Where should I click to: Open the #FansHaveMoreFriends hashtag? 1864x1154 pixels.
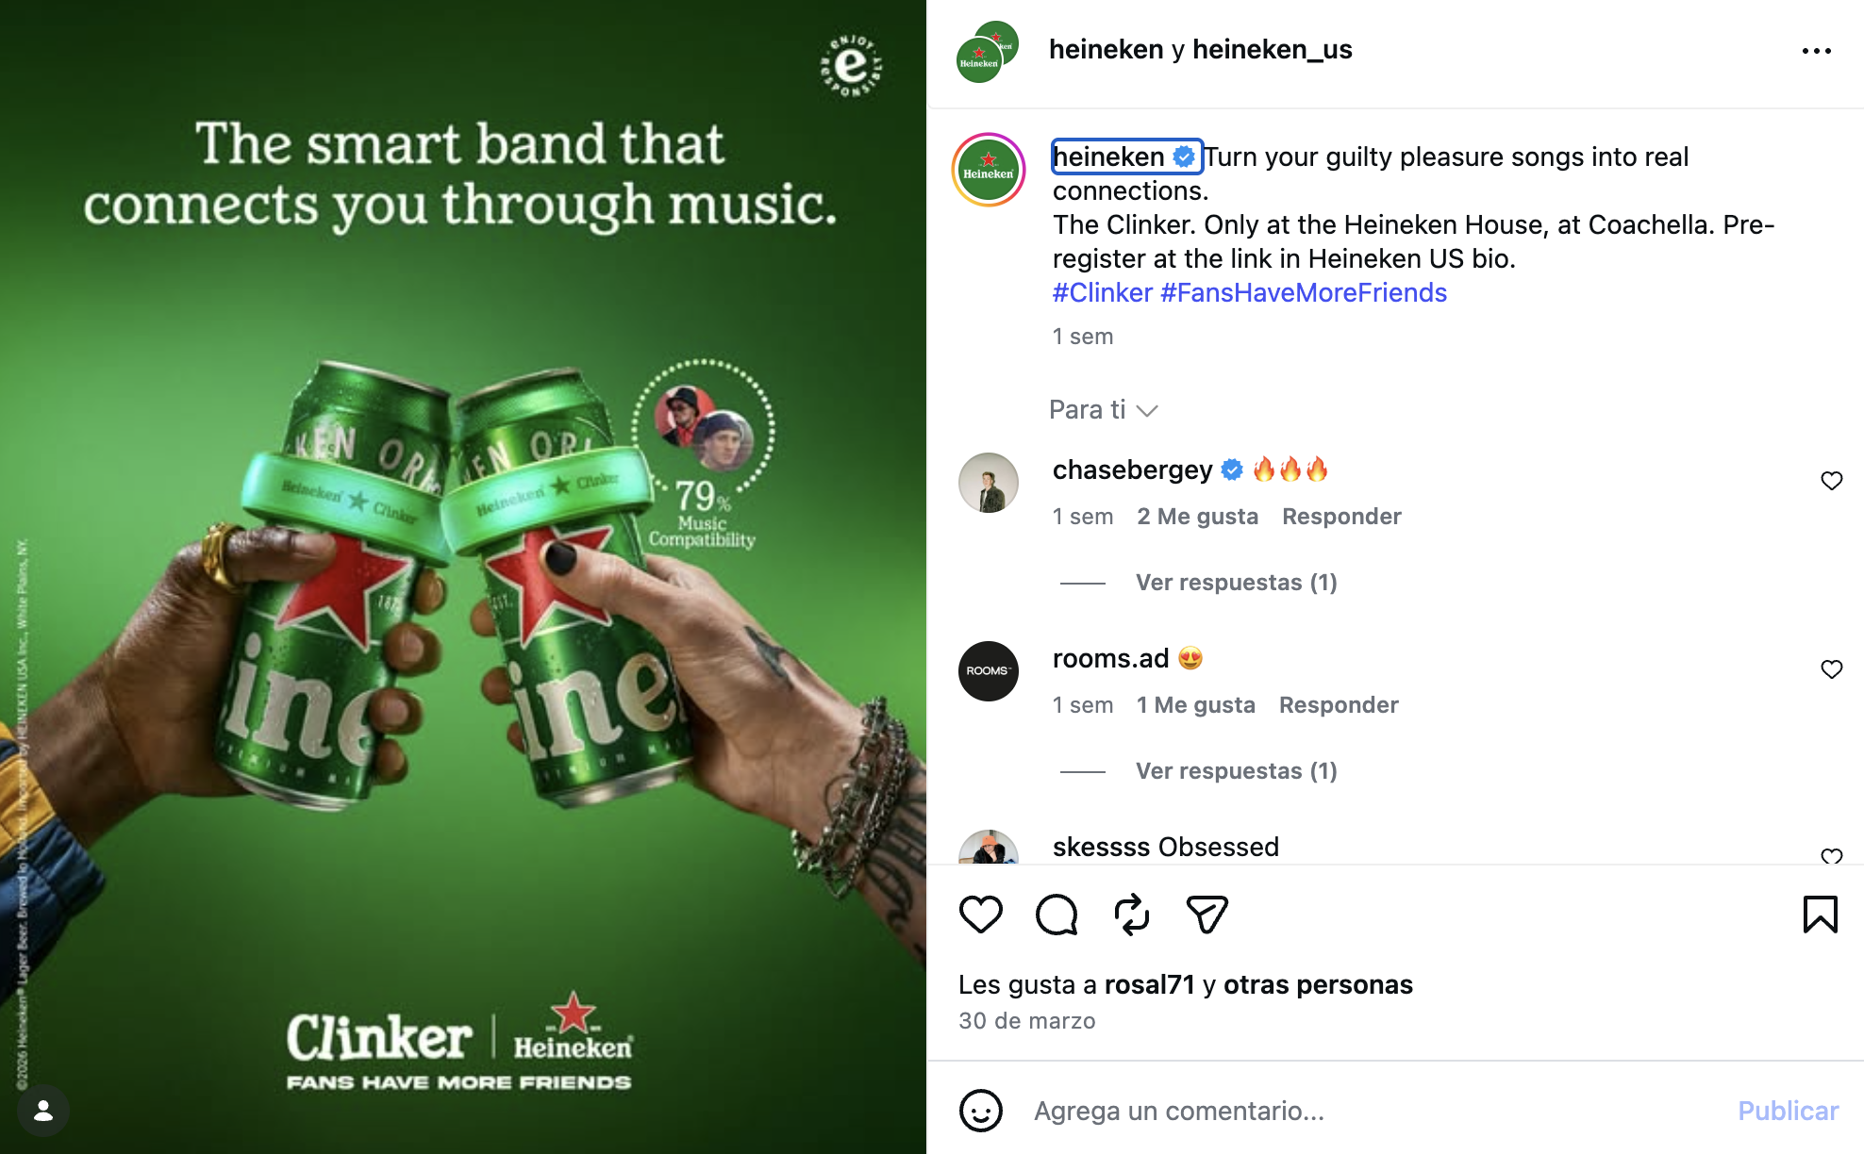point(1303,293)
